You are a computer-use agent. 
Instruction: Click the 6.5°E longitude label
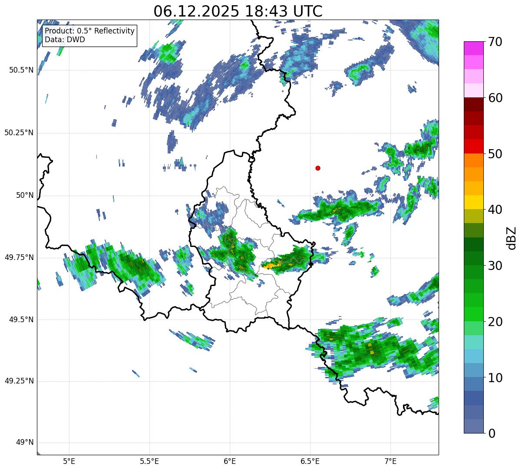pos(310,461)
